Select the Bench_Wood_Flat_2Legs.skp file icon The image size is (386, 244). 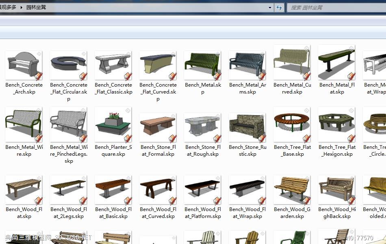coord(68,190)
